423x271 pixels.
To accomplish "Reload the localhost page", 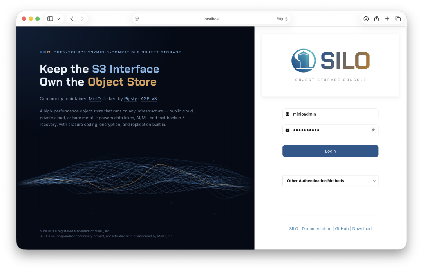I will pos(286,19).
